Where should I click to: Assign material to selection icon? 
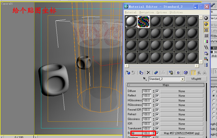pos(141,73)
